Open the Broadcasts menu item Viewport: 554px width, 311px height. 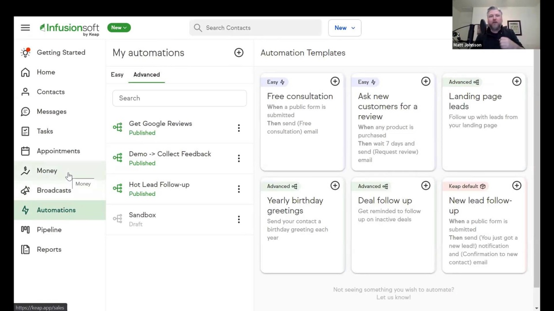pyautogui.click(x=60, y=190)
